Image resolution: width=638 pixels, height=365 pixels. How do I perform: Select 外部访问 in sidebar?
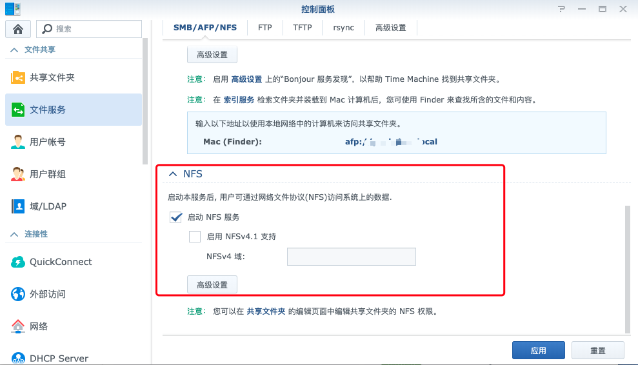(74, 294)
